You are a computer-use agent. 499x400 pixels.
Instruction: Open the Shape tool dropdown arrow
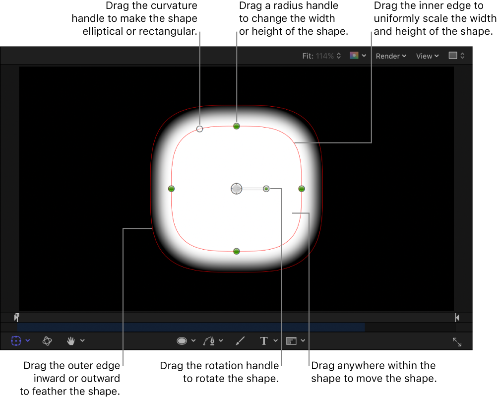pyautogui.click(x=193, y=340)
